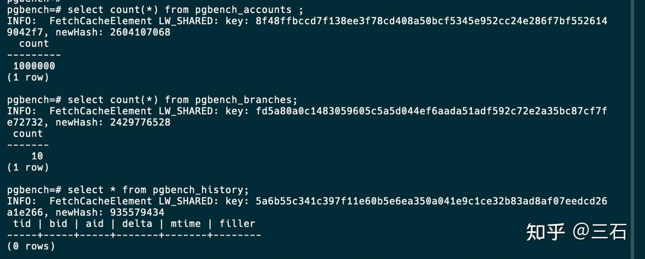The height and width of the screenshot is (259, 645).
Task: Click the key starting with 5a6b55c341c397
Action: (307, 207)
